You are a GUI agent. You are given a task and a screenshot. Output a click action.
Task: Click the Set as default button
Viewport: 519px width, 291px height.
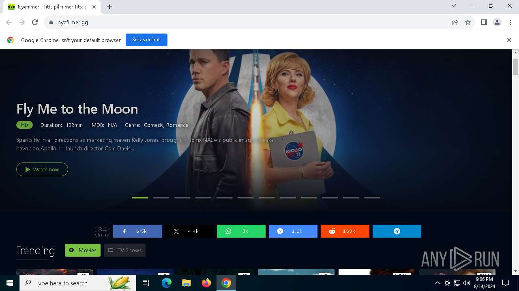[x=146, y=40]
